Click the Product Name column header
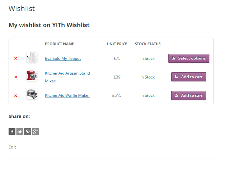Screen dimensions: 235x174 pos(59,44)
